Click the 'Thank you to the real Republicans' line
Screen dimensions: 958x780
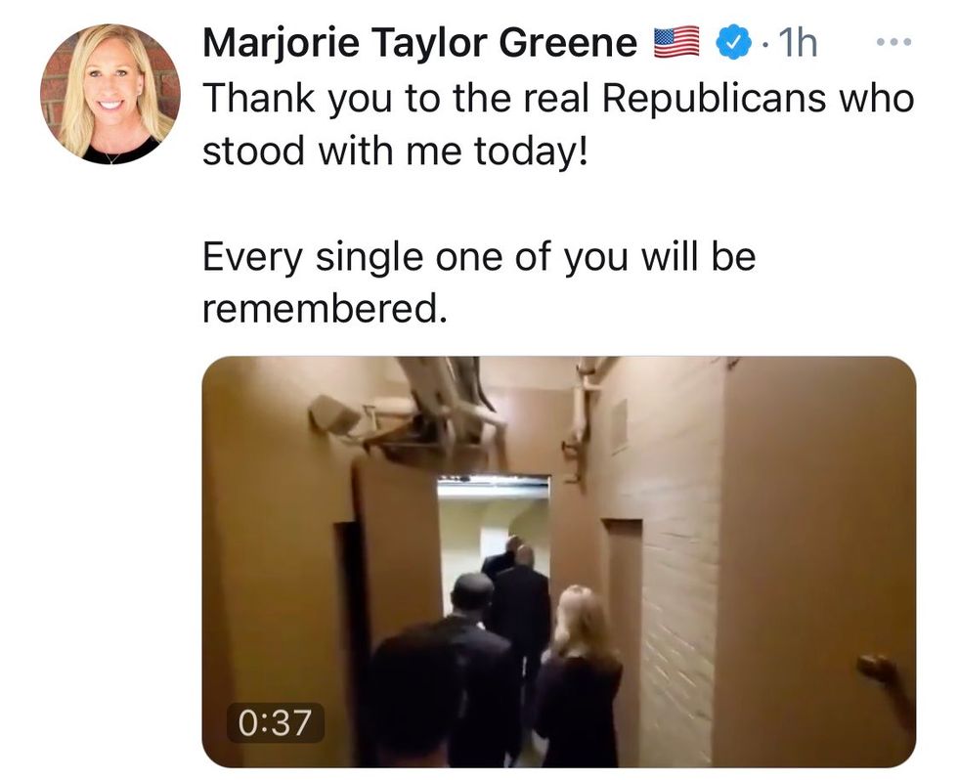558,98
